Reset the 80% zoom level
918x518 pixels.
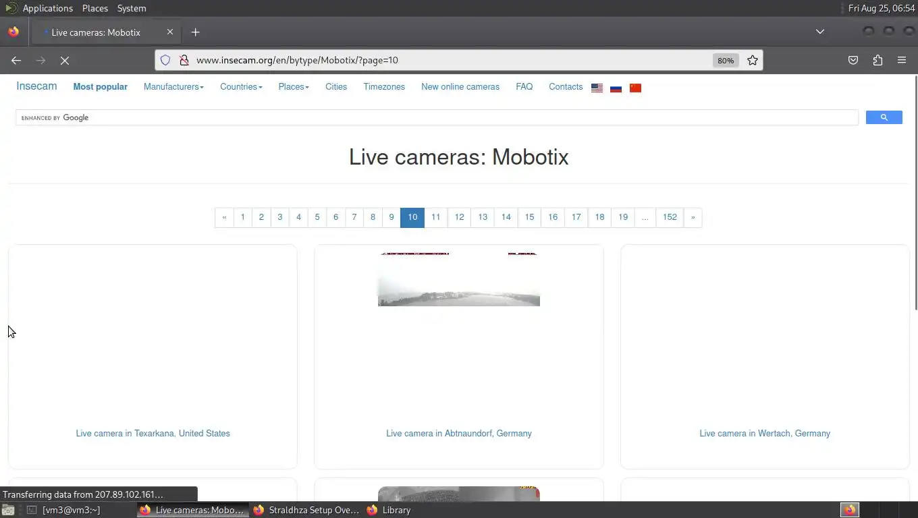[726, 60]
